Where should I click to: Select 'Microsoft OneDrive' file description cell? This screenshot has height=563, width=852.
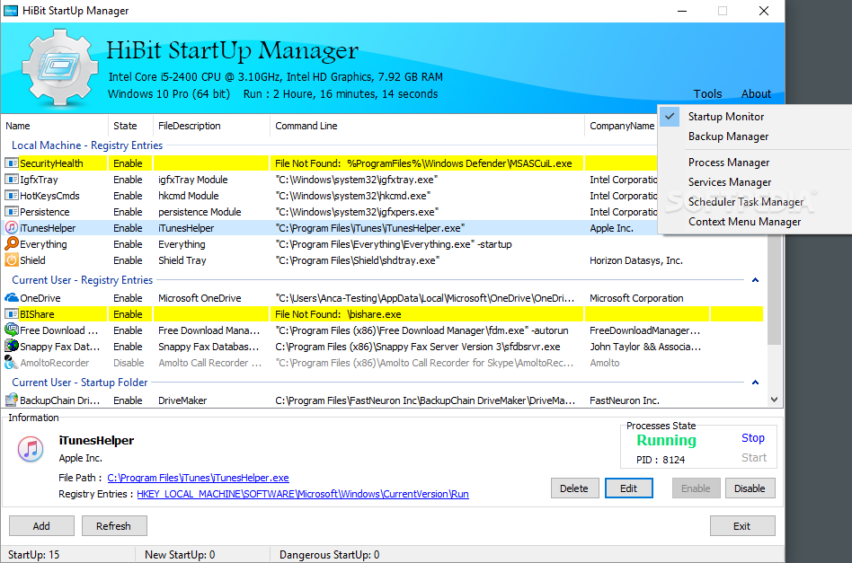200,298
